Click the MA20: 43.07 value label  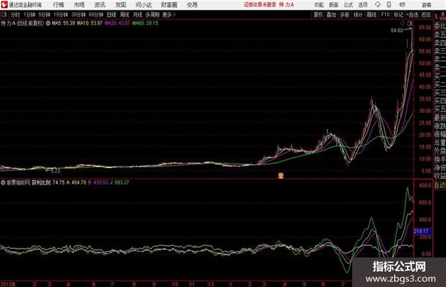tap(117, 23)
